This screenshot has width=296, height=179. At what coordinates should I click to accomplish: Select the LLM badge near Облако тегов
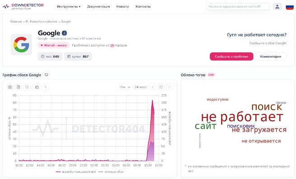211,75
